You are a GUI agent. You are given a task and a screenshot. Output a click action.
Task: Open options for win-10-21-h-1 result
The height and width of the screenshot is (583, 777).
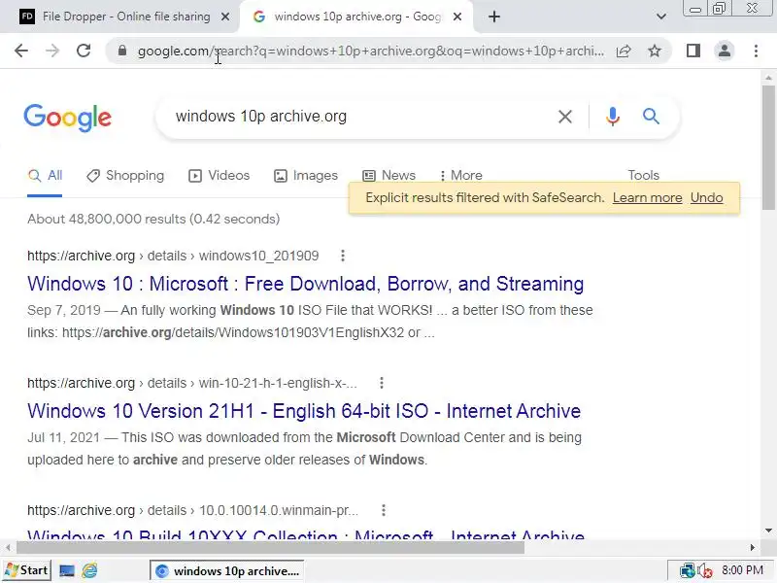[x=381, y=383]
